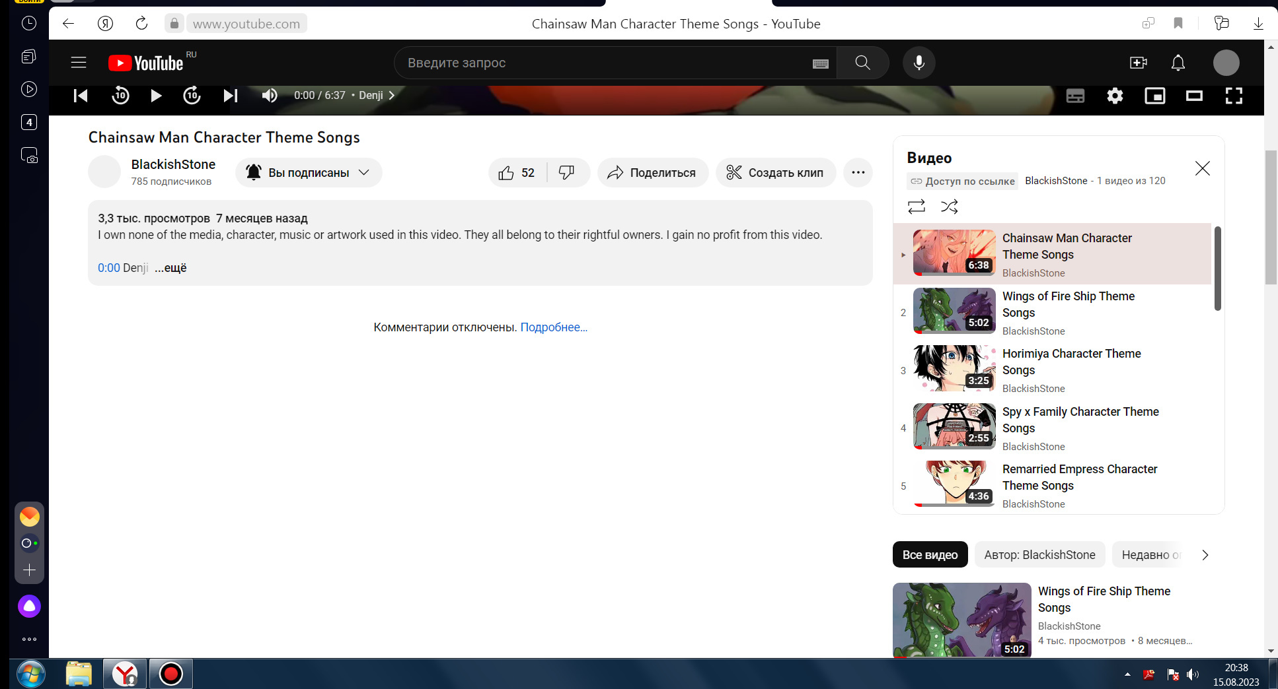Image resolution: width=1278 pixels, height=689 pixels.
Task: Toggle playlist loop
Action: [x=917, y=207]
